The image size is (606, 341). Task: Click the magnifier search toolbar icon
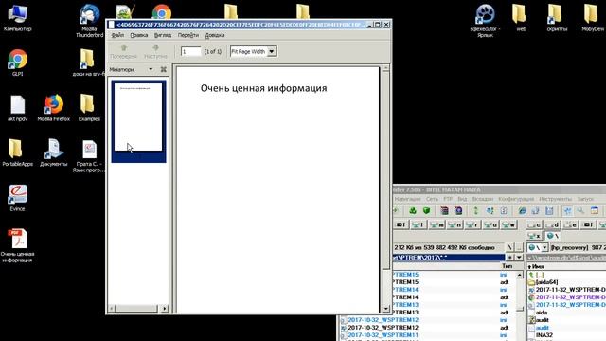[580, 210]
